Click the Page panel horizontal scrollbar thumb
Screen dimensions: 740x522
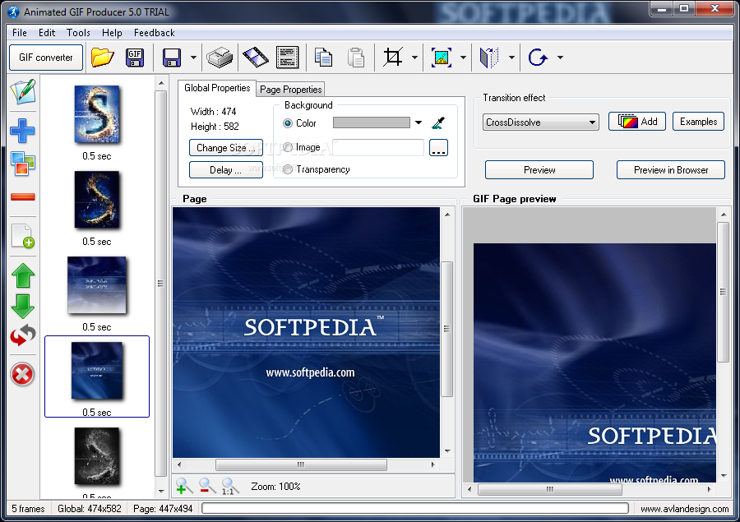point(301,465)
